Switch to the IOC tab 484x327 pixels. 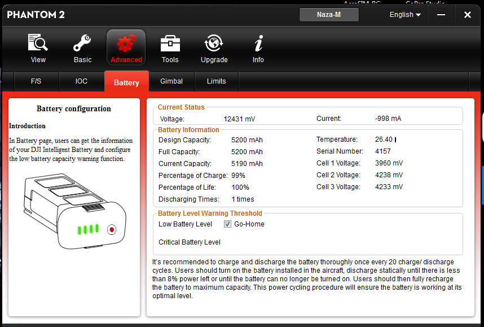(x=81, y=81)
